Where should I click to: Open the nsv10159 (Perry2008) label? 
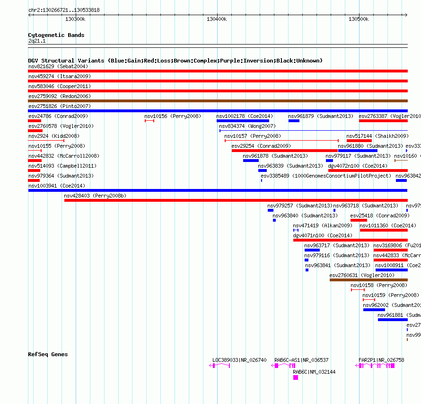391,295
